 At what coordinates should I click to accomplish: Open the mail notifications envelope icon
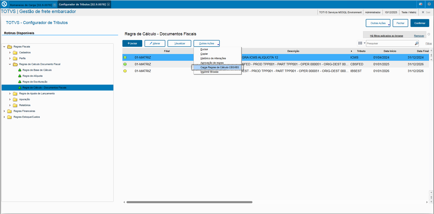point(420,4)
